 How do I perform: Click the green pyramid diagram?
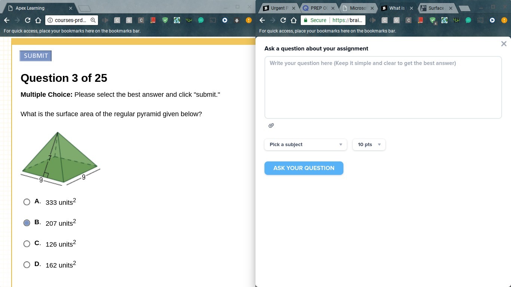[60, 158]
